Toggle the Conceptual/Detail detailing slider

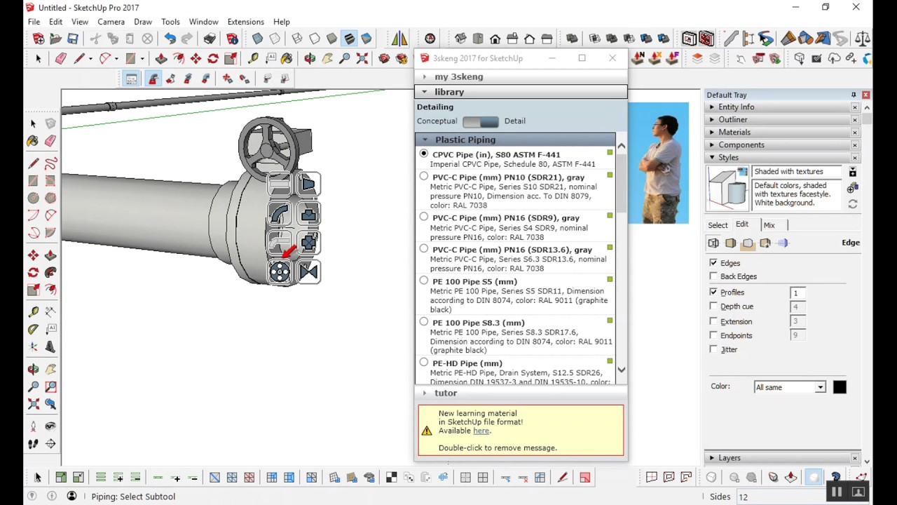point(481,121)
